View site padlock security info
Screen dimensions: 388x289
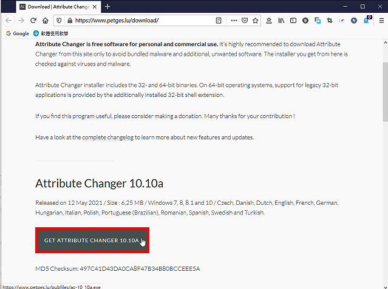point(70,21)
